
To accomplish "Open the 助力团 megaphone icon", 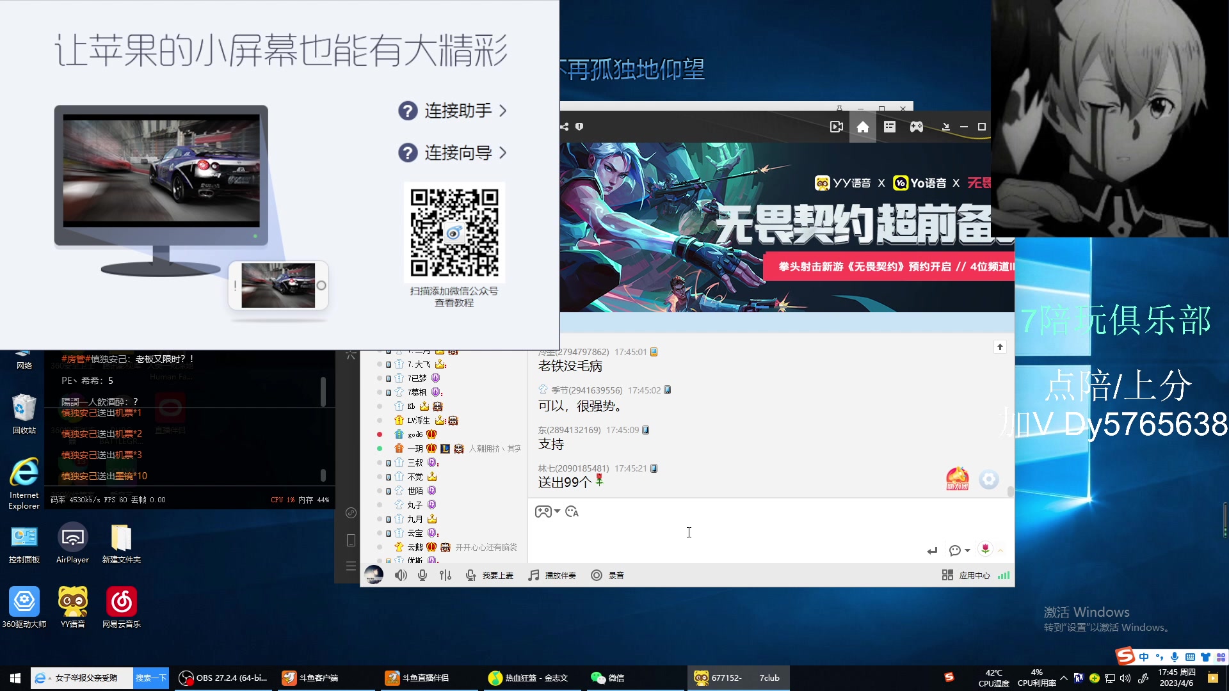I will click(x=958, y=479).
